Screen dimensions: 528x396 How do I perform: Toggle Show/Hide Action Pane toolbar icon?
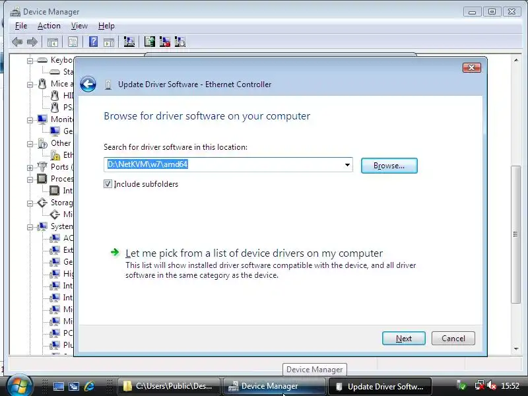[x=109, y=42]
